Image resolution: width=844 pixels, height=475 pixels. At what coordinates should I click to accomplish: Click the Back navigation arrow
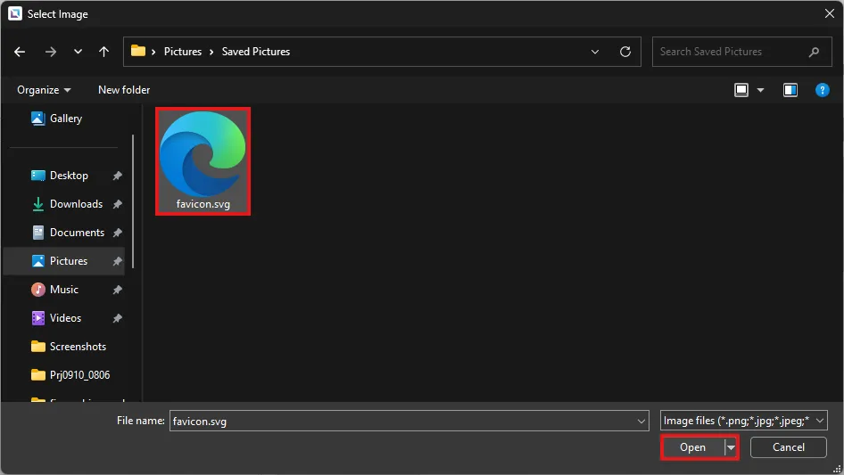click(21, 52)
